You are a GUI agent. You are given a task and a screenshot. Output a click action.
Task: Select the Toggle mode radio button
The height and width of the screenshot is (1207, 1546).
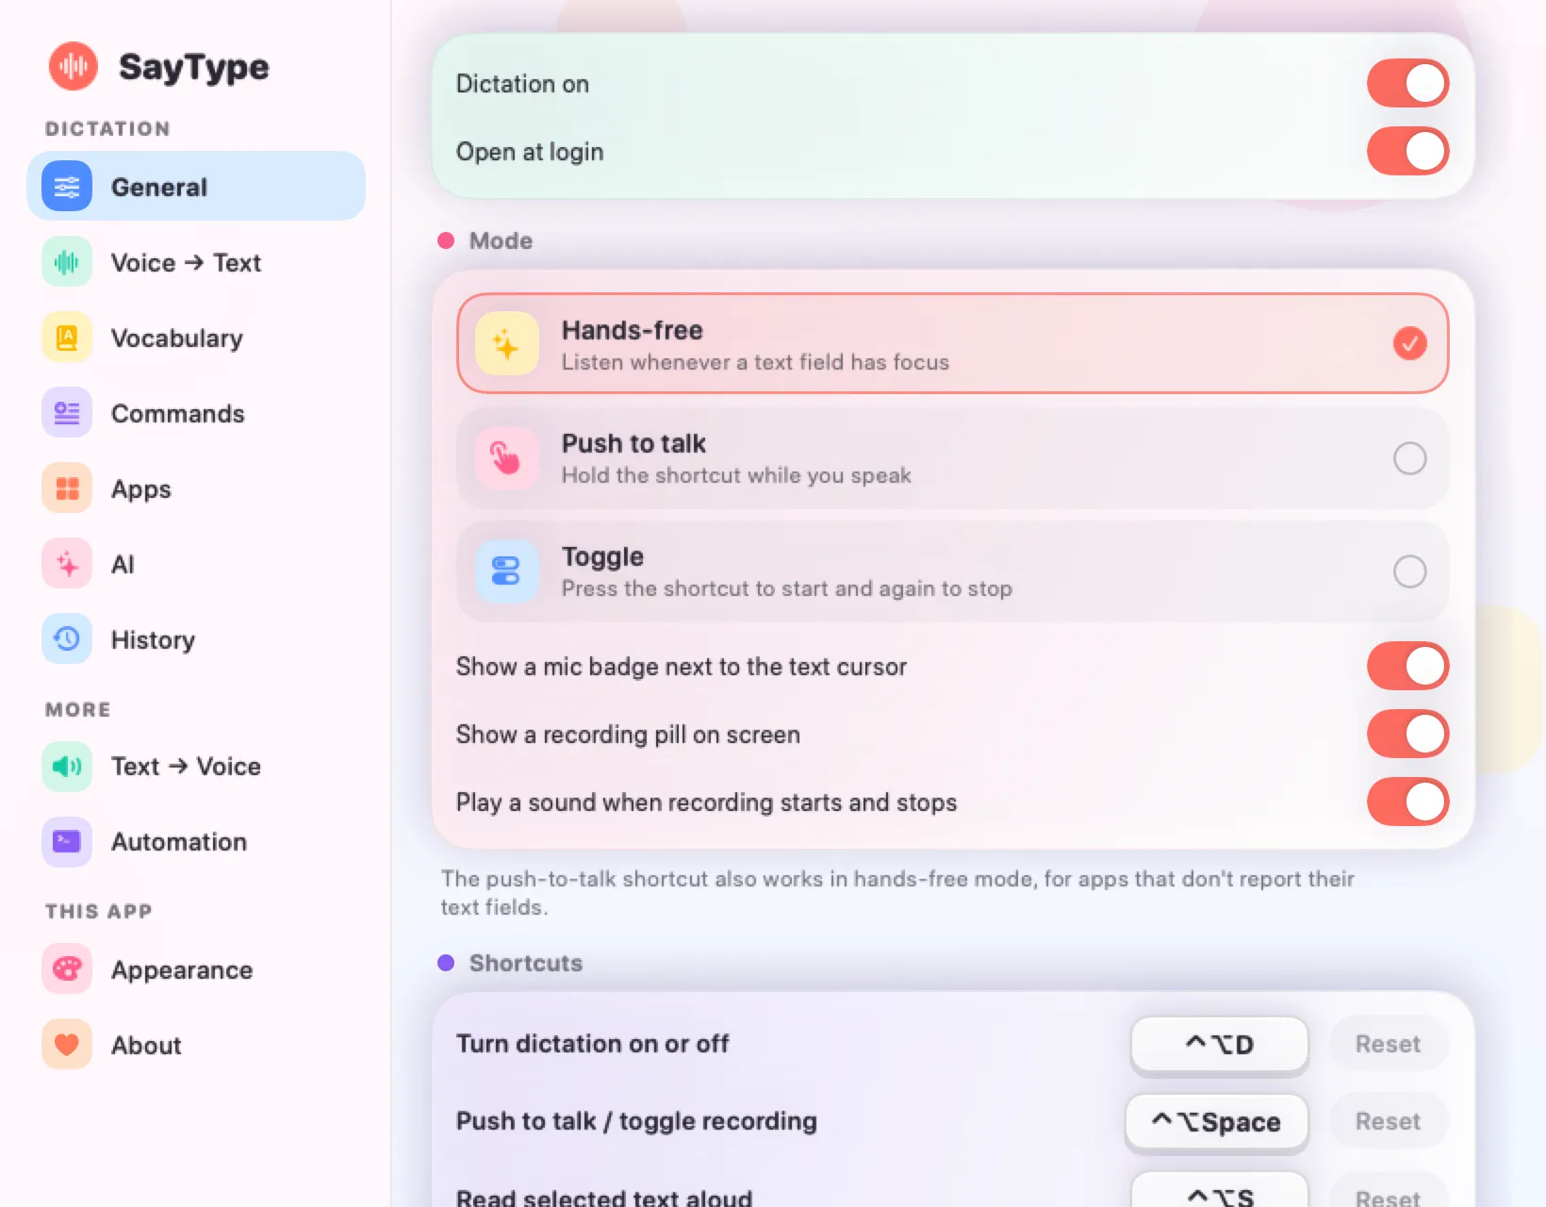pos(1409,571)
